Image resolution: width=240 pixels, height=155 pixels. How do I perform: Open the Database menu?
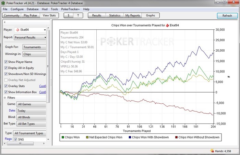click(x=33, y=9)
